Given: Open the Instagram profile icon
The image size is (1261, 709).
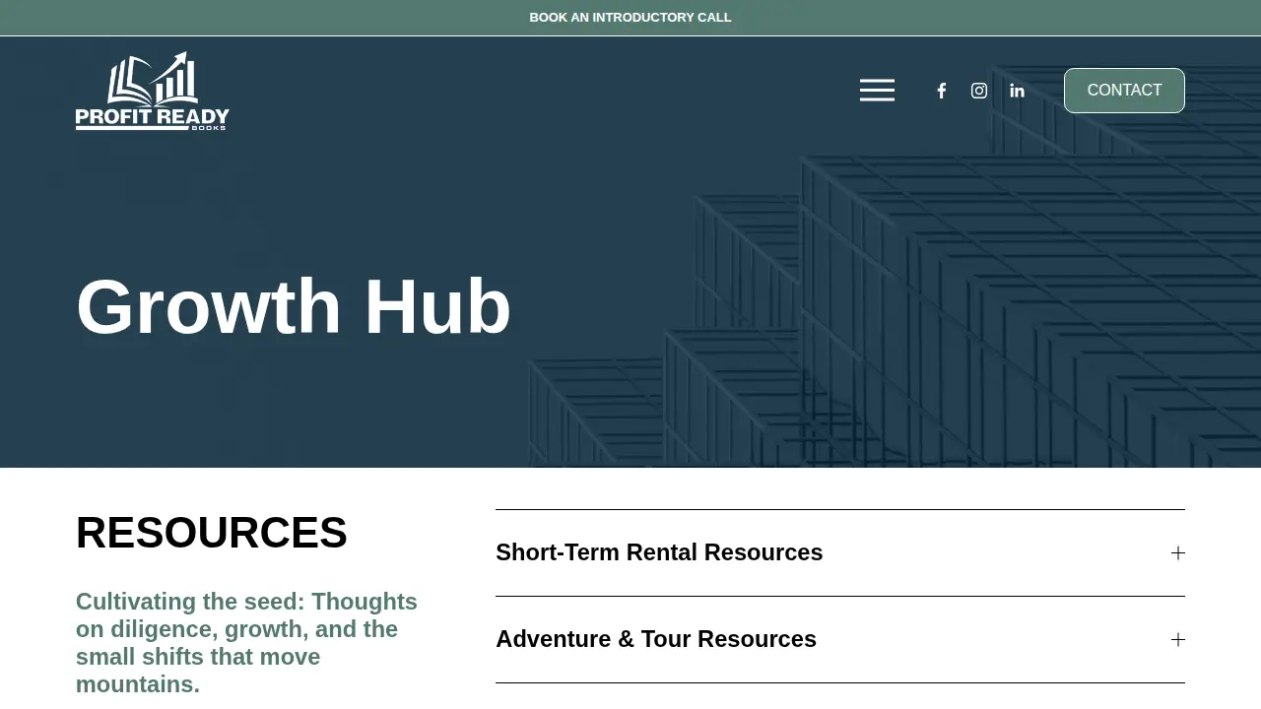Looking at the screenshot, I should point(979,91).
